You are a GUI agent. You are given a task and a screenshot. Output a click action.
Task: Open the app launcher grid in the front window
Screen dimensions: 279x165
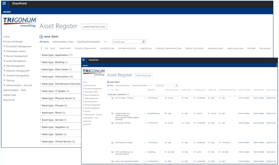pyautogui.click(x=84, y=60)
